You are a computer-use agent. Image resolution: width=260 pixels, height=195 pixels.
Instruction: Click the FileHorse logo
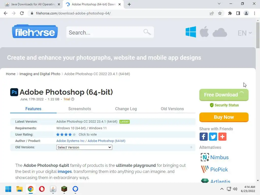pyautogui.click(x=35, y=31)
